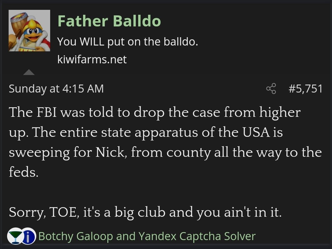Open Father Balldo's profile from the username
The image size is (332, 249).
pyautogui.click(x=109, y=21)
